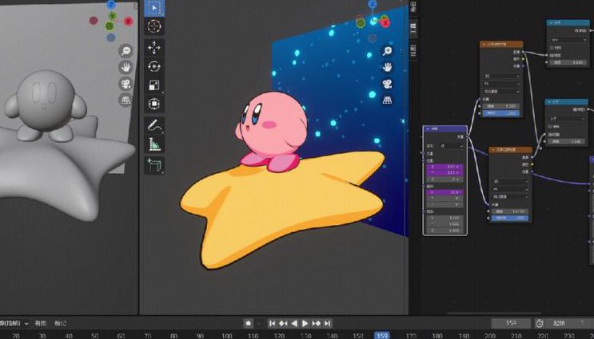Play the animation in reverse

[294, 323]
